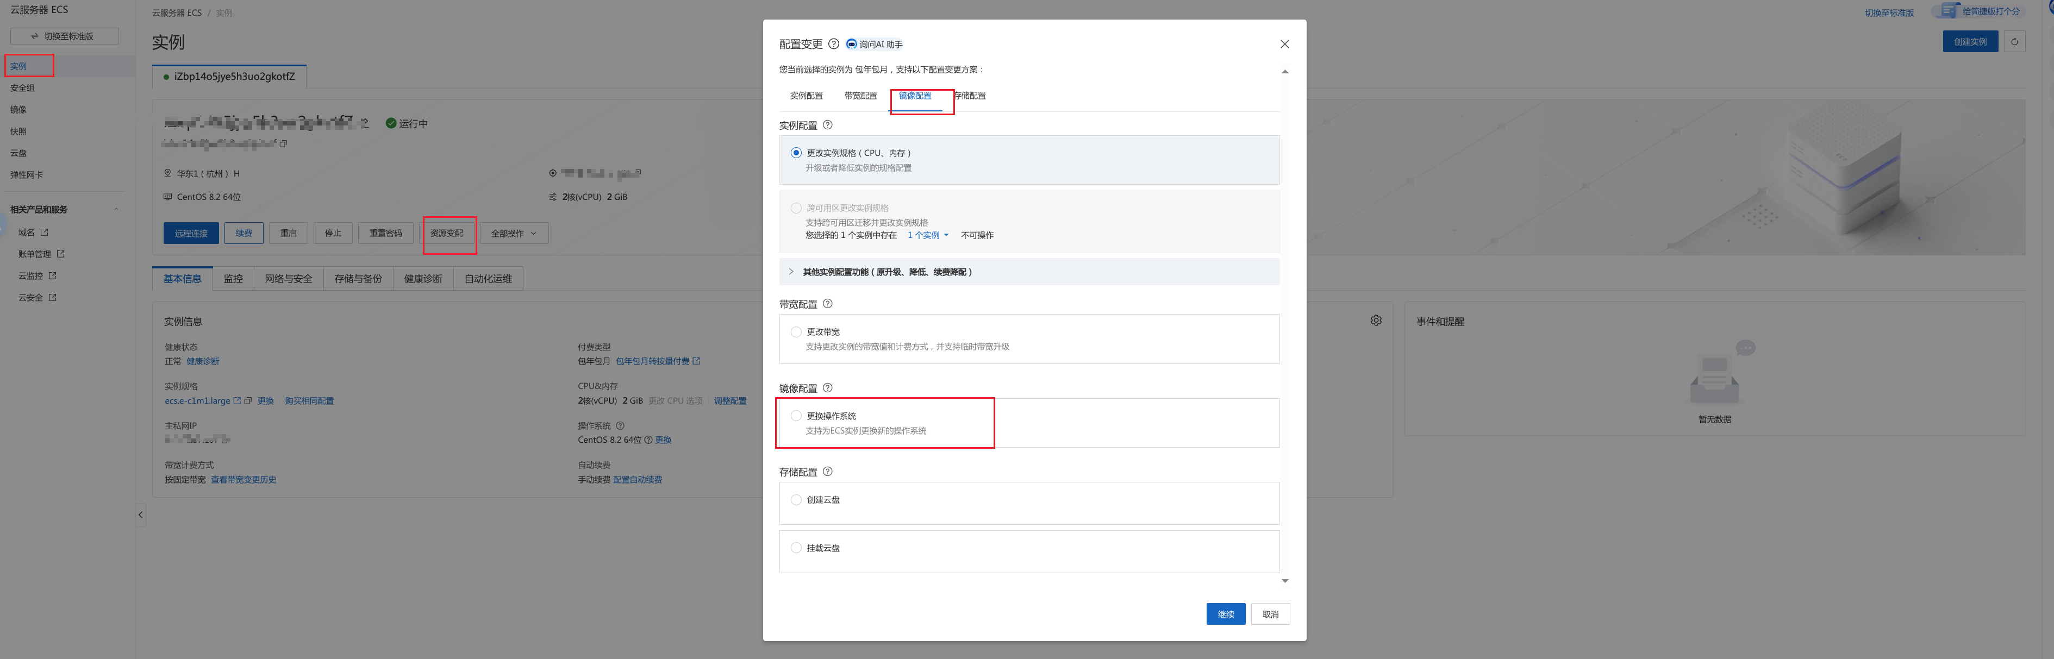Click dialog scrollbar down arrow
Viewport: 2054px width, 659px height.
click(x=1284, y=581)
